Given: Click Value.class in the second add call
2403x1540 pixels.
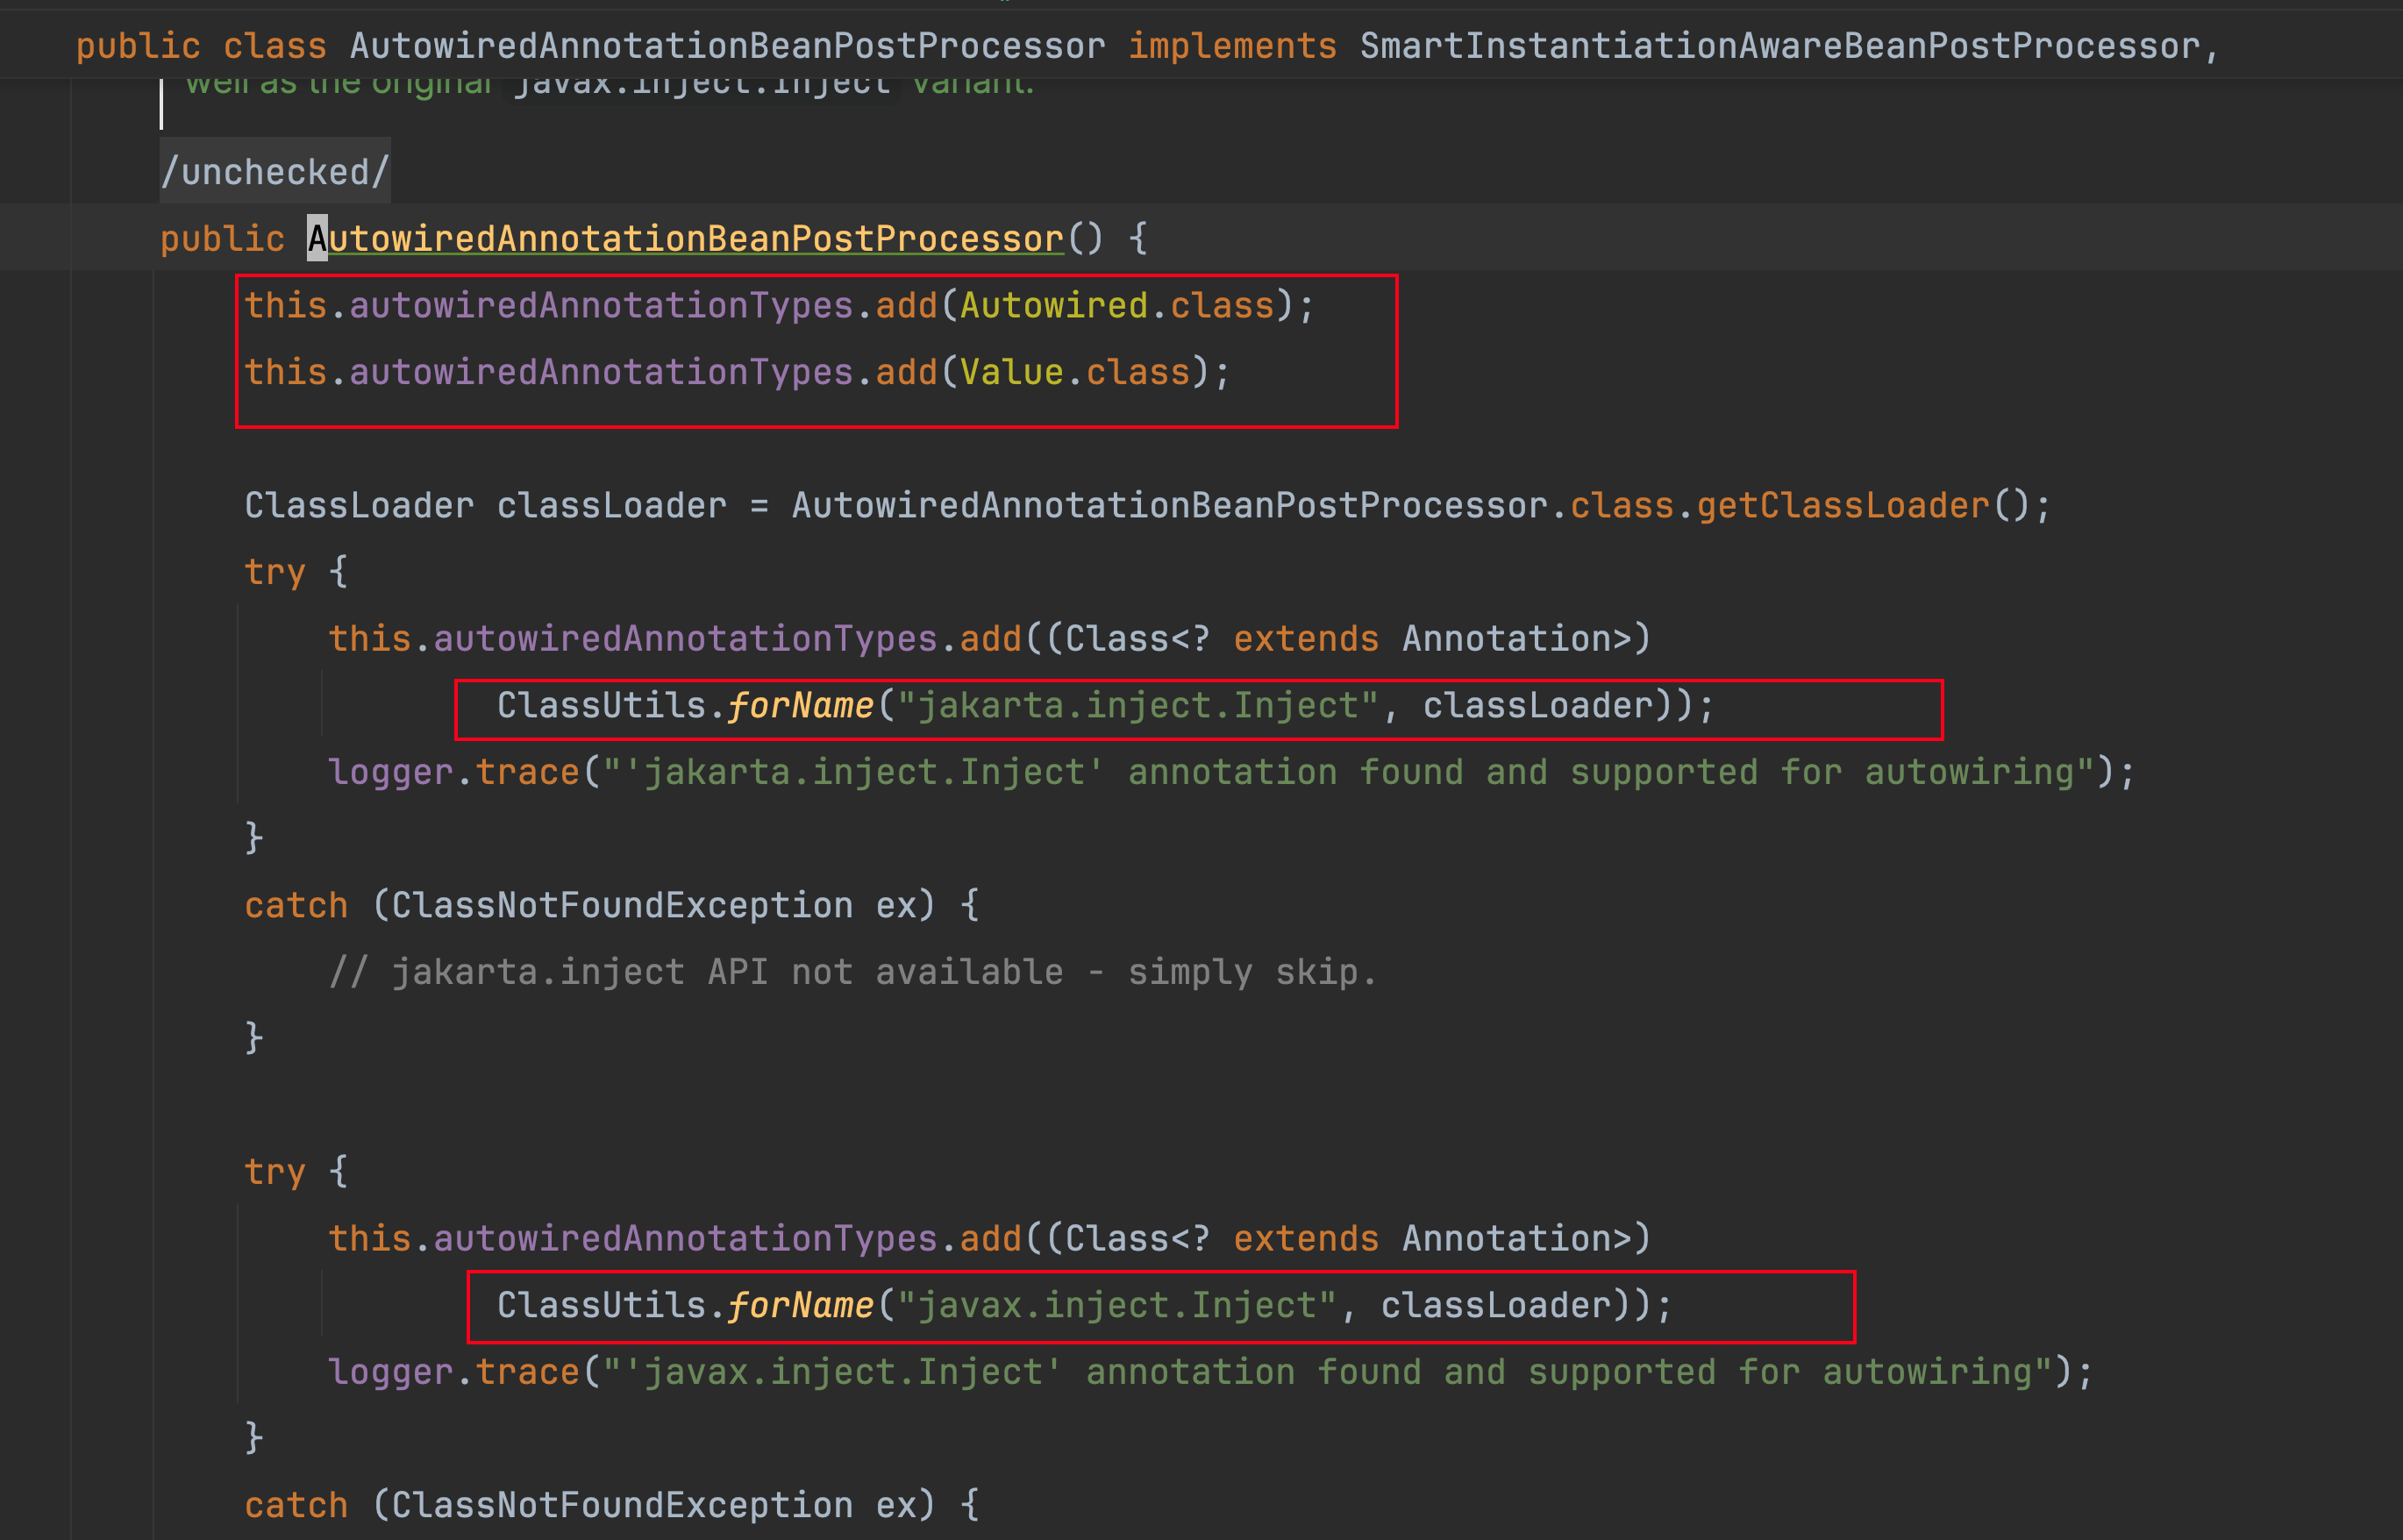Looking at the screenshot, I should click(x=1074, y=372).
